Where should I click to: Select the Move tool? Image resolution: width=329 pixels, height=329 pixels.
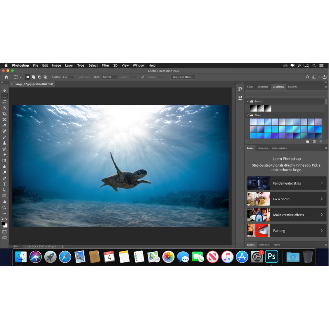coord(5,90)
